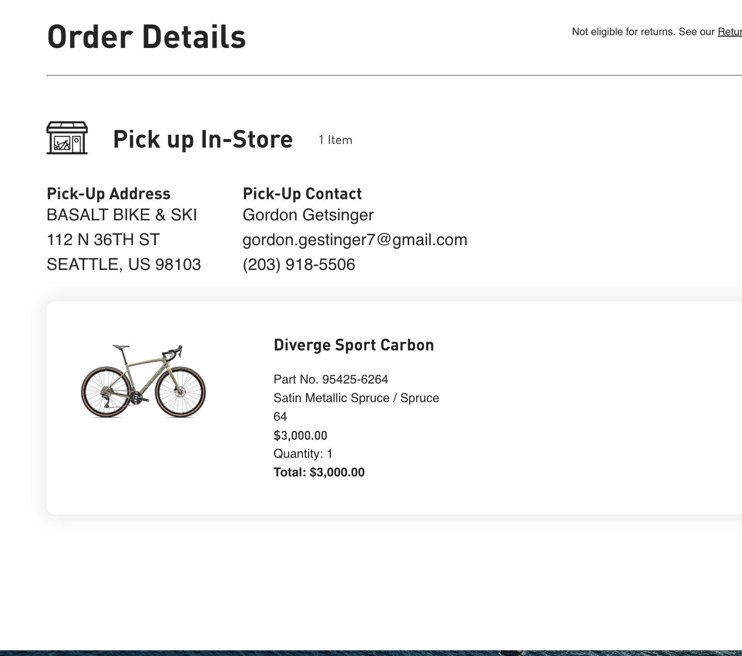This screenshot has height=656, width=742.
Task: Click the Pick-Up Address label
Action: point(108,194)
